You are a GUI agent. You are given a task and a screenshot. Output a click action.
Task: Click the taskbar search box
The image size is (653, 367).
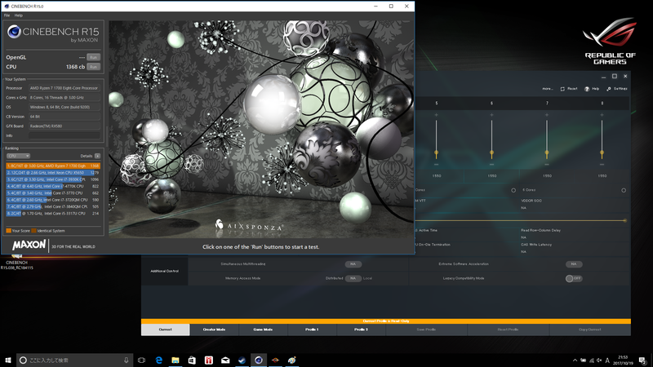74,360
